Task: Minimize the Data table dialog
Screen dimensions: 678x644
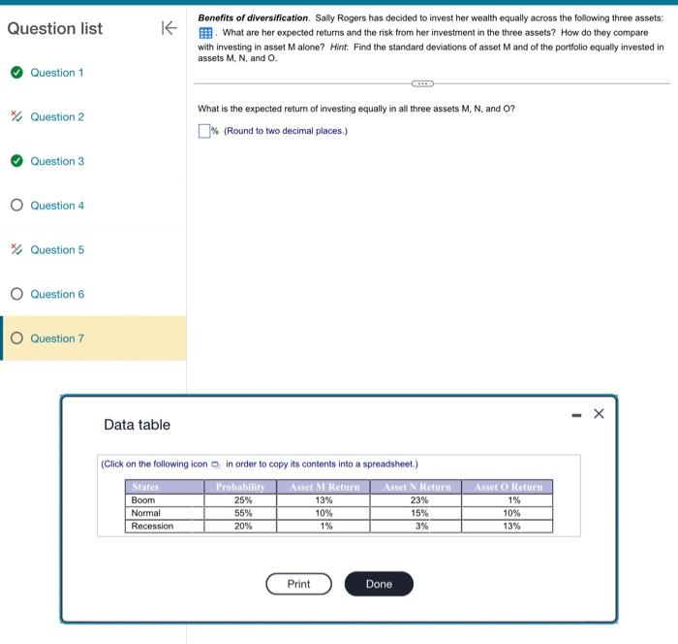Action: point(576,415)
